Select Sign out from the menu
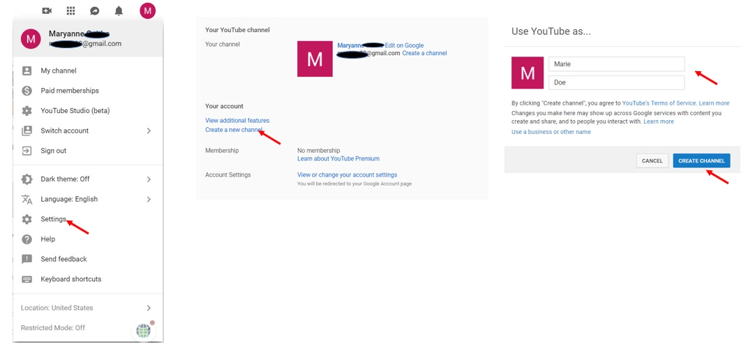Image resolution: width=748 pixels, height=356 pixels. pyautogui.click(x=88, y=151)
